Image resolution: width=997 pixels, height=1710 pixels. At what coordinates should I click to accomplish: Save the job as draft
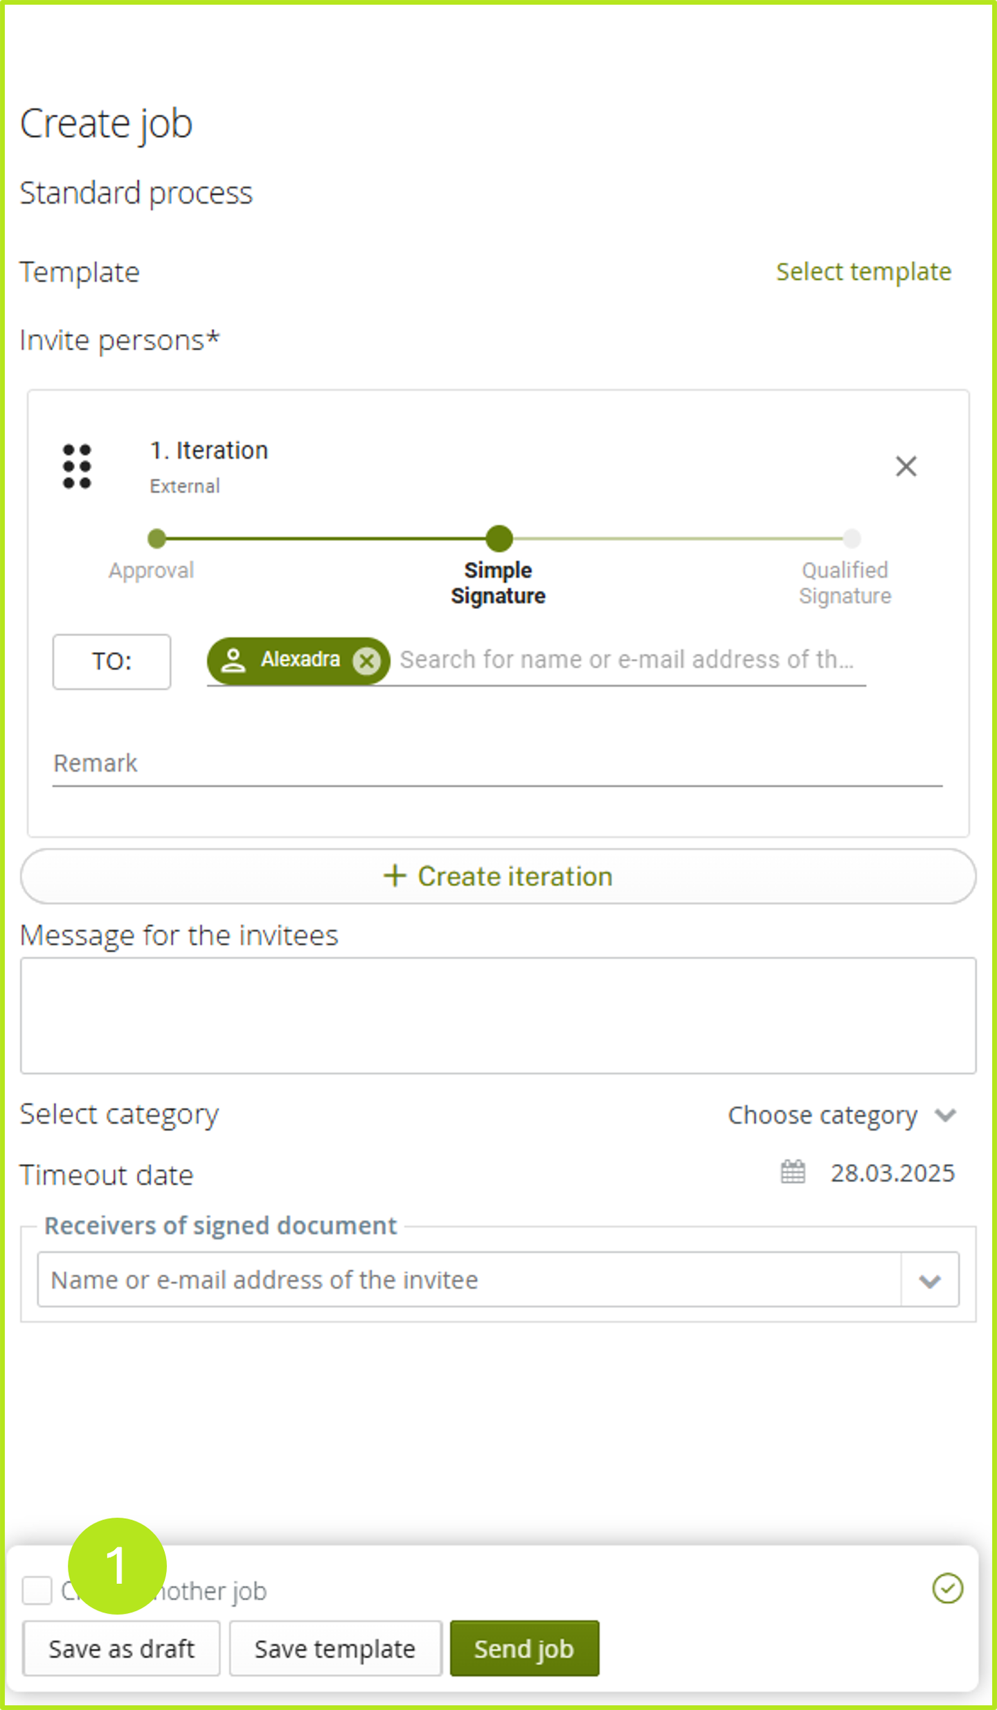point(121,1648)
